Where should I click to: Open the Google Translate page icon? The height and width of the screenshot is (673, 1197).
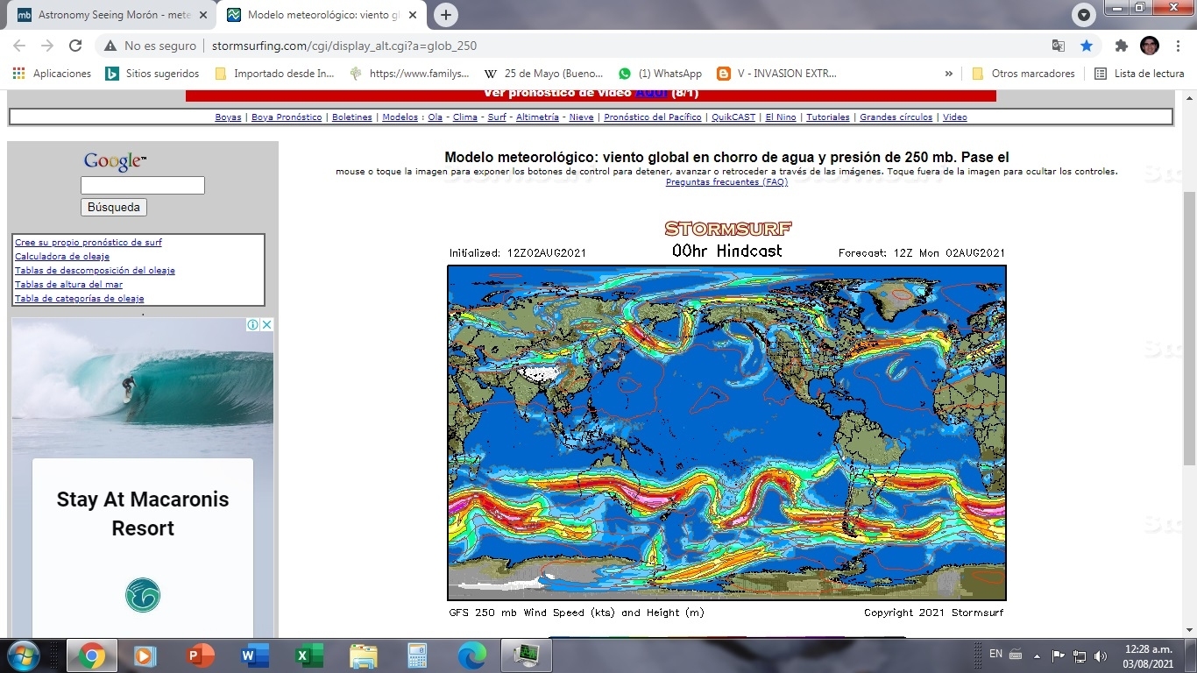pyautogui.click(x=1059, y=46)
